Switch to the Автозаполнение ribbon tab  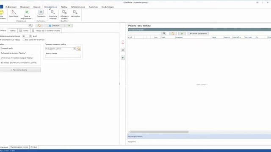tap(78, 7)
